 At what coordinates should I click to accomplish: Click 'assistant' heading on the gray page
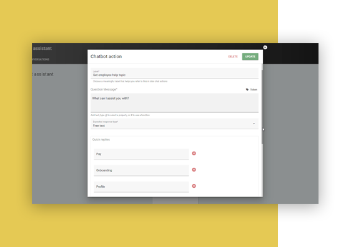click(43, 74)
